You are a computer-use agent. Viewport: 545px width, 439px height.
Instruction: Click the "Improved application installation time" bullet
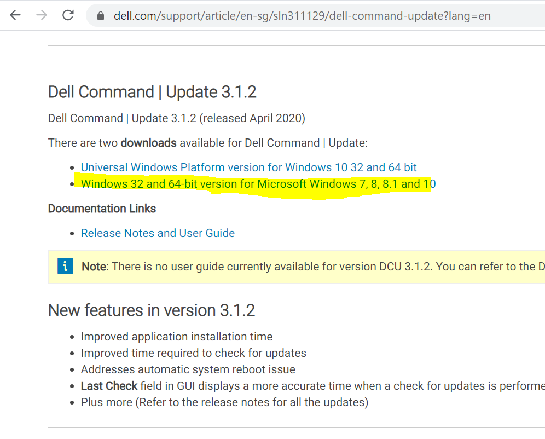pos(176,337)
